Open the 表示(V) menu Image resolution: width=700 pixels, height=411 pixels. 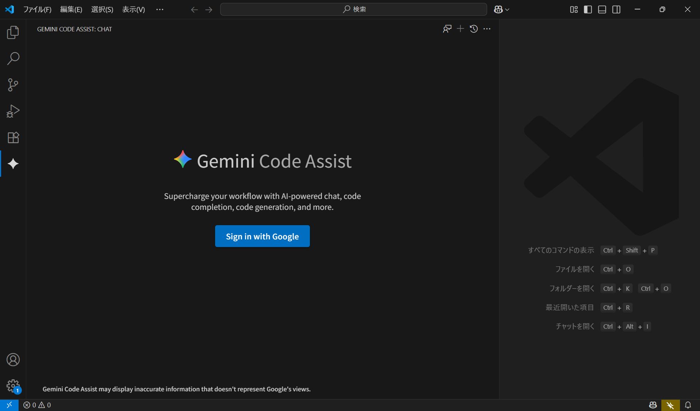[133, 9]
